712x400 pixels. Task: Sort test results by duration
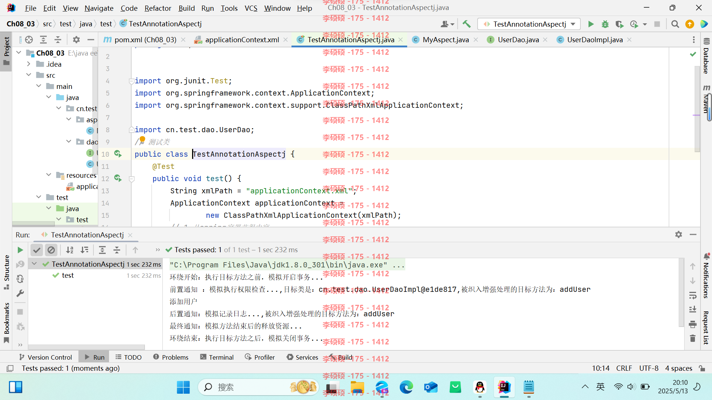[x=85, y=250]
